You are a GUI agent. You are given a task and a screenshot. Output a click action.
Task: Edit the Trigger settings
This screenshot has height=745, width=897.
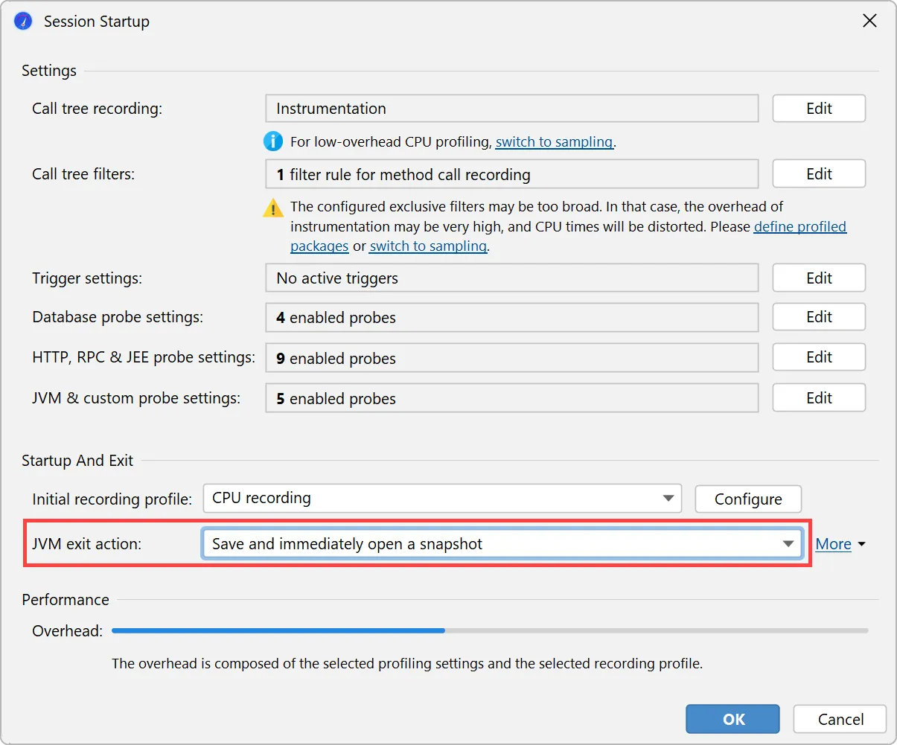[819, 278]
